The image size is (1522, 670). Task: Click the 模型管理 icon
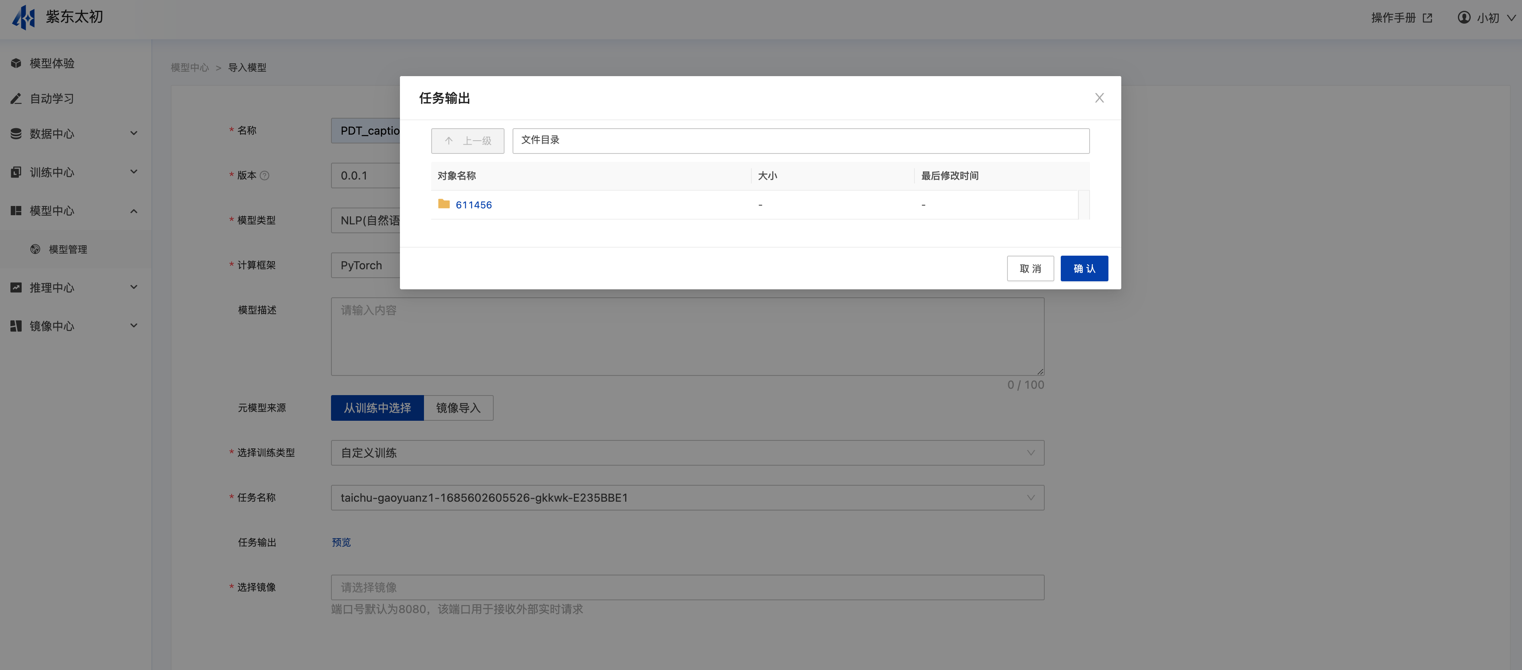point(35,249)
